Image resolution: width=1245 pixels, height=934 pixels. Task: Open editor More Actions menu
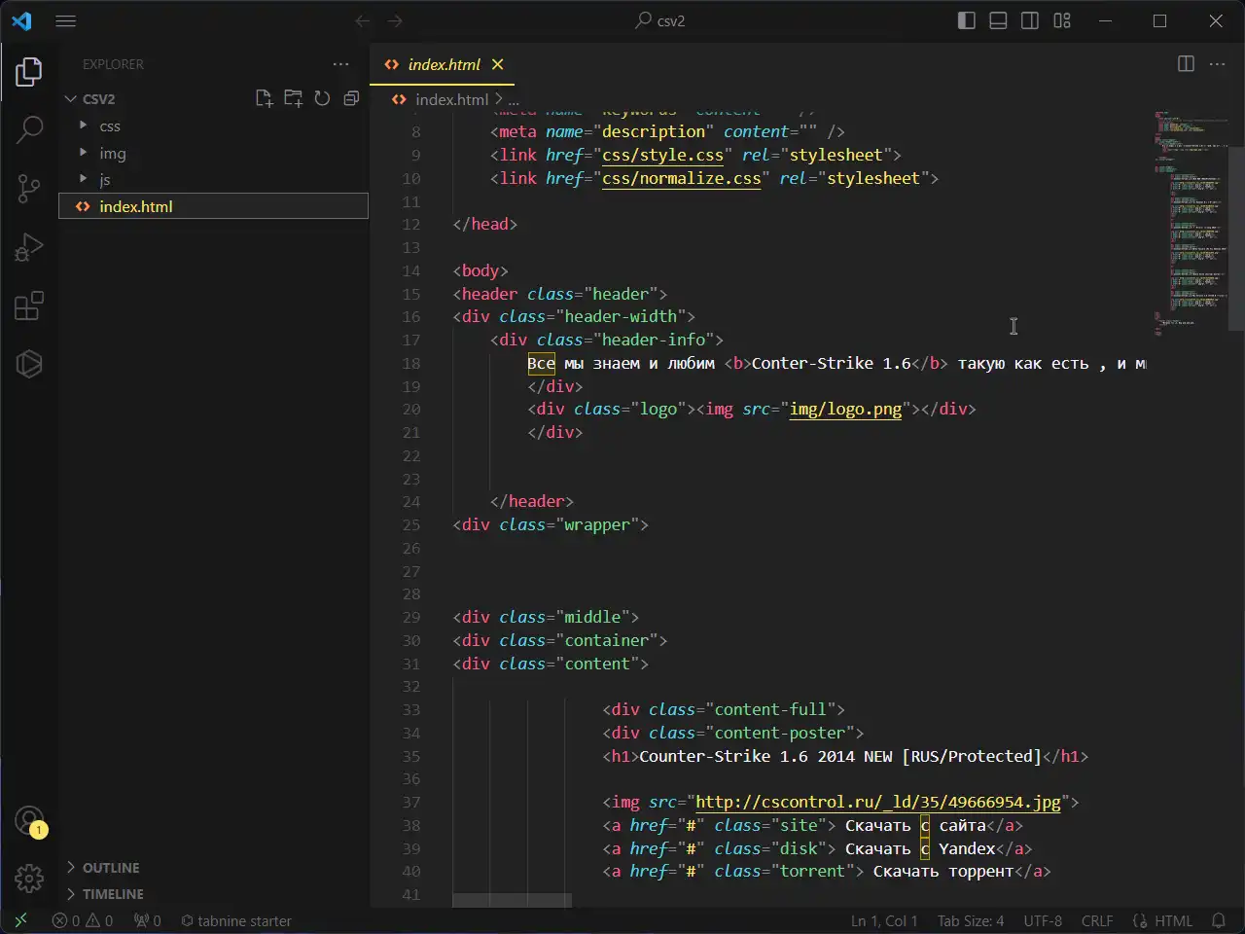pyautogui.click(x=1217, y=64)
